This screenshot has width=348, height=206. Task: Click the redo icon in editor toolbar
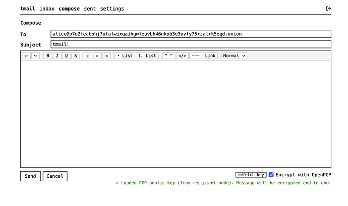[x=35, y=56]
